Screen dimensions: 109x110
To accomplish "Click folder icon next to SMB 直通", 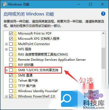I will tap(15, 75).
